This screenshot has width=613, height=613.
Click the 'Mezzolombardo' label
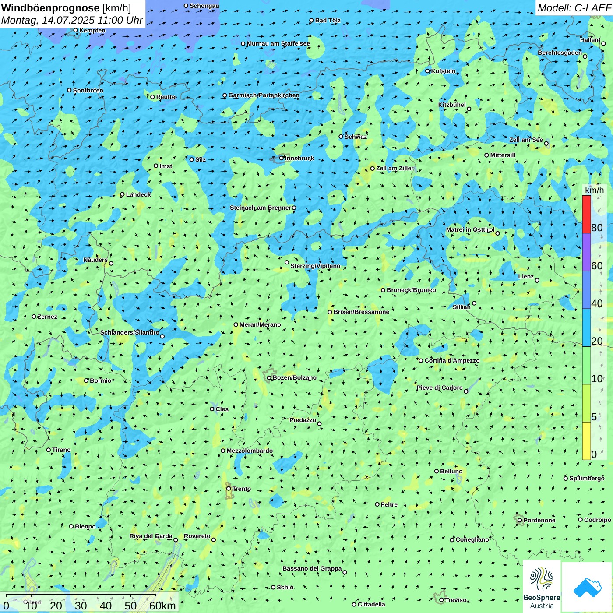click(250, 451)
